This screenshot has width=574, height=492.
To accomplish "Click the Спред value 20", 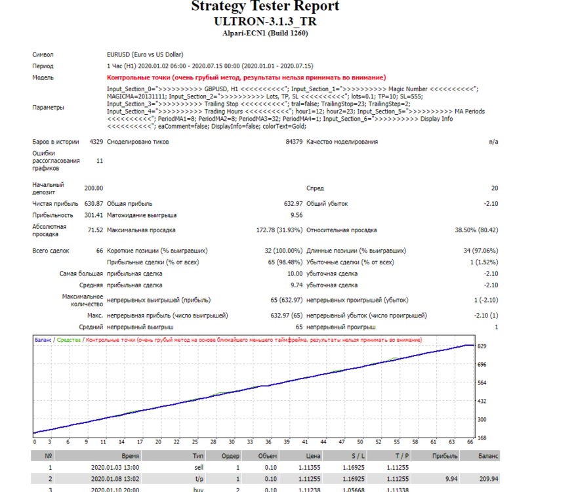I will pyautogui.click(x=495, y=188).
